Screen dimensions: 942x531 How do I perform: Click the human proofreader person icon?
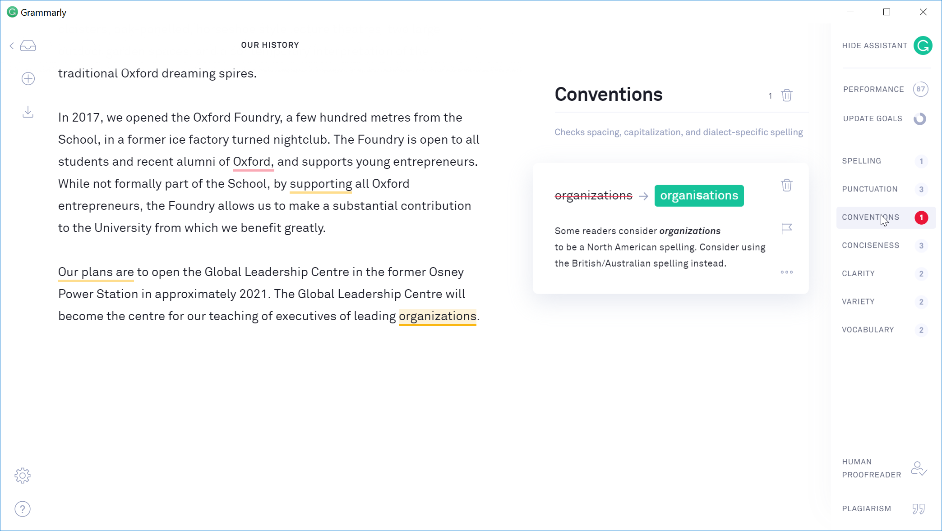coord(919,468)
